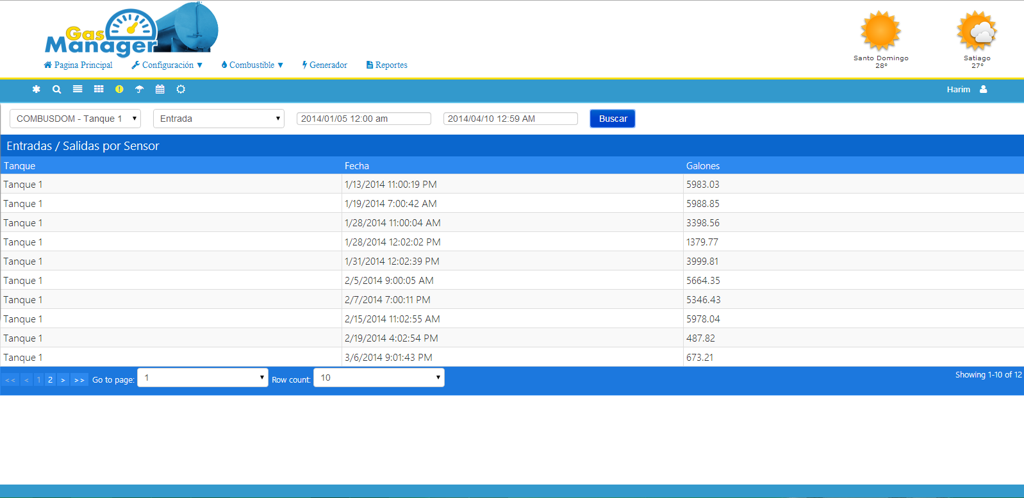
Task: Expand the Row count dropdown
Action: coord(379,378)
